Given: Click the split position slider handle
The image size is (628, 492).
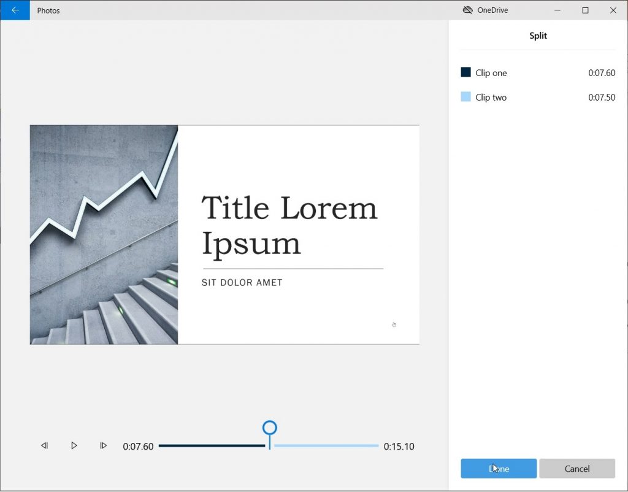Looking at the screenshot, I should pyautogui.click(x=270, y=428).
